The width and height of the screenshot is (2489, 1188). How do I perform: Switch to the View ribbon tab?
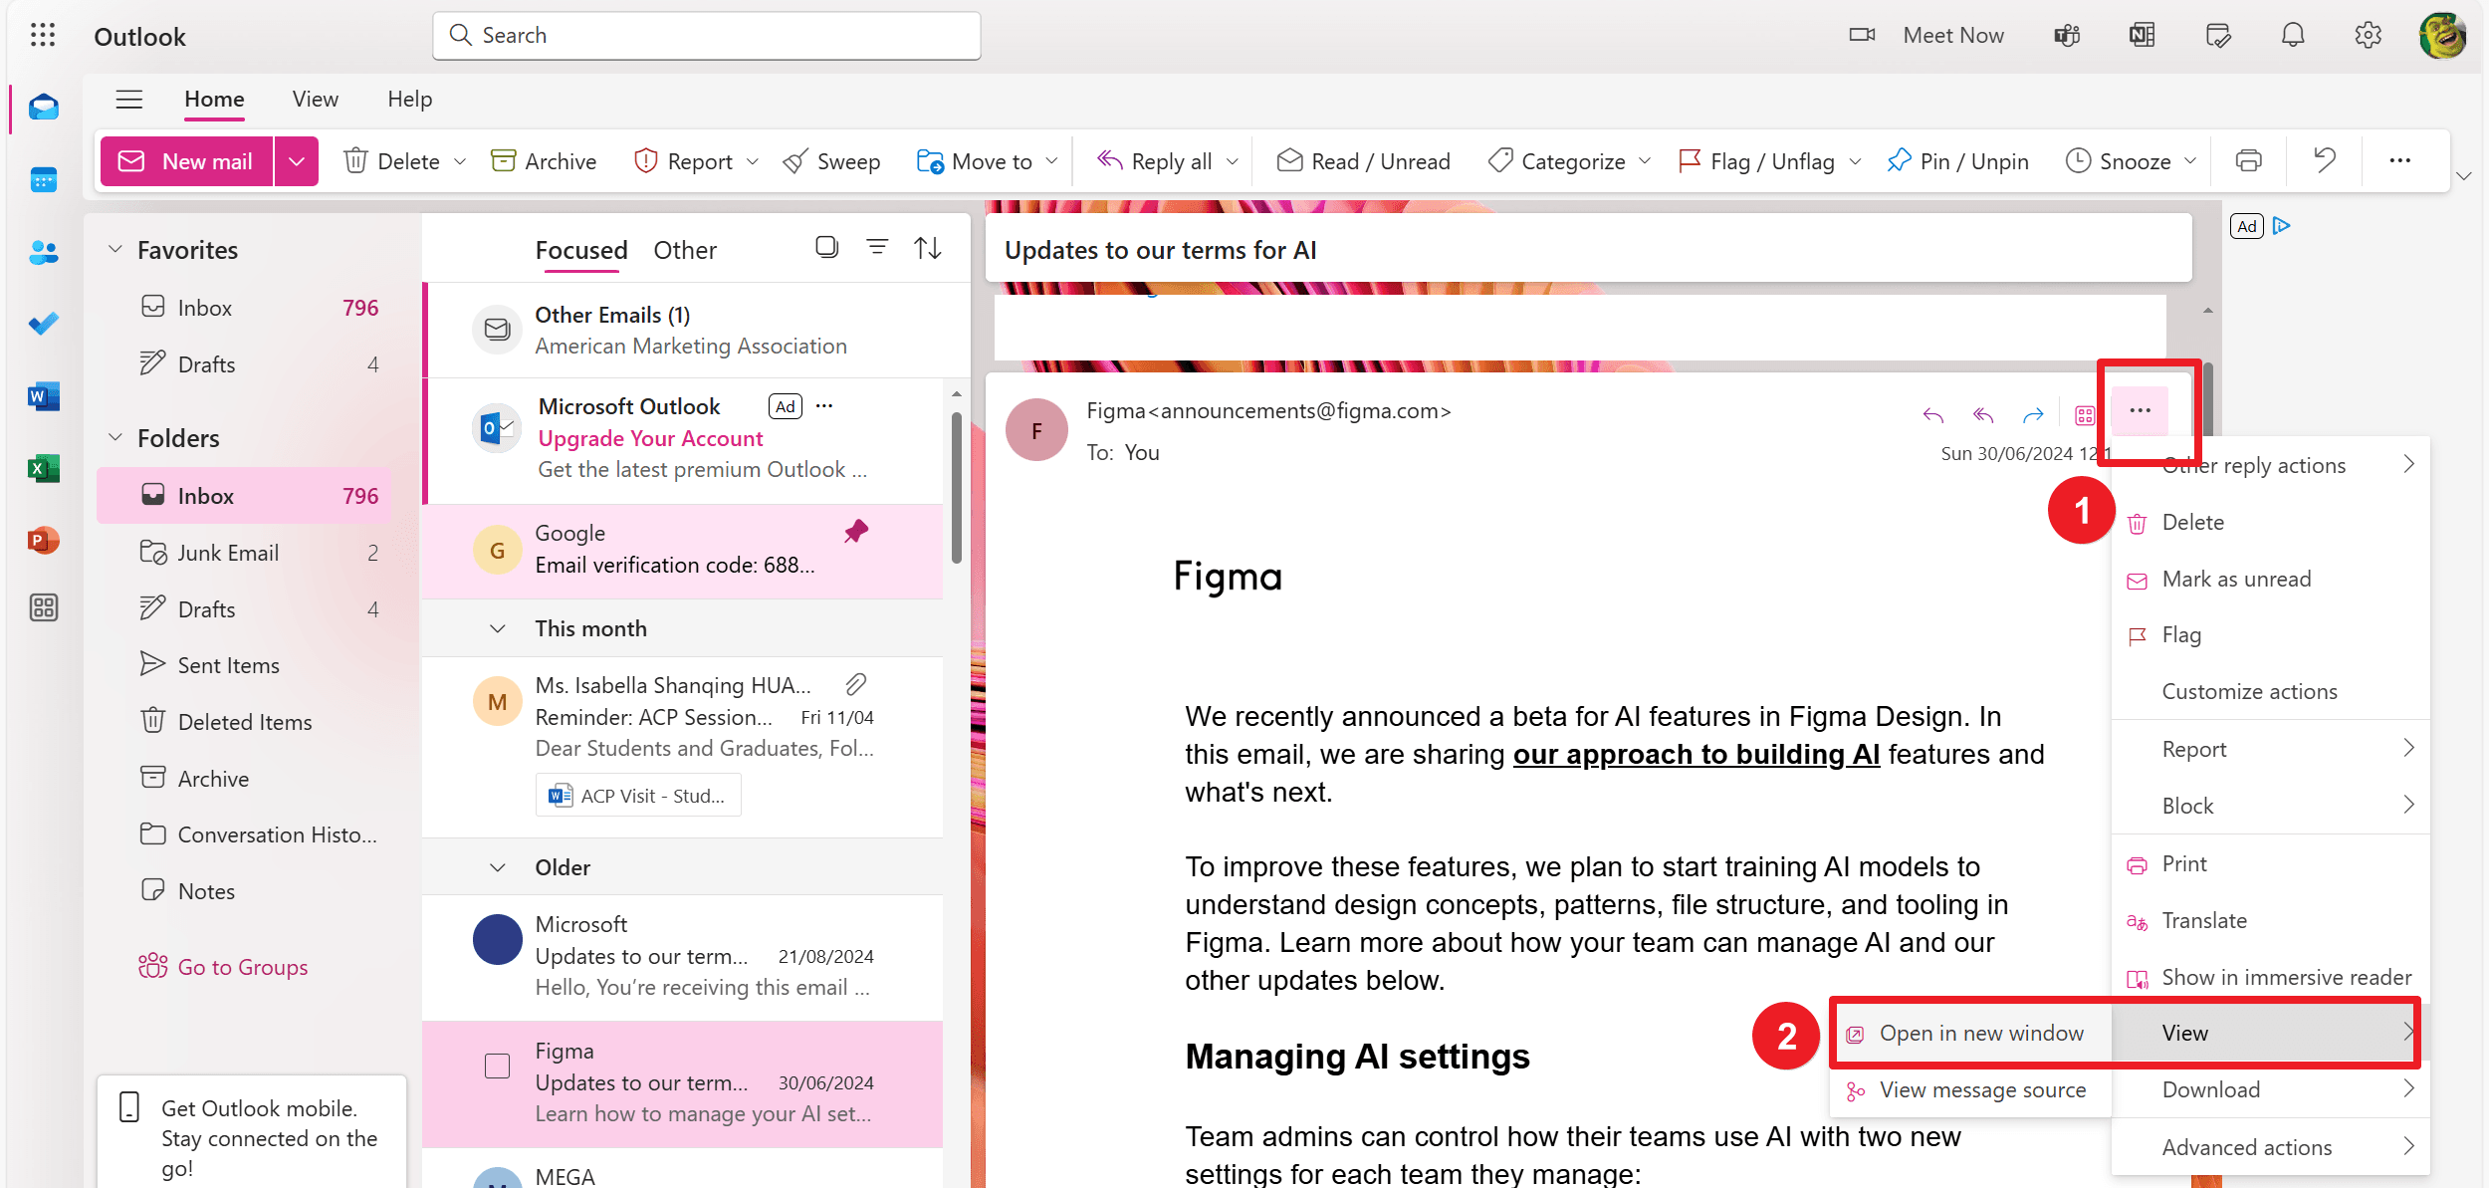coord(316,99)
